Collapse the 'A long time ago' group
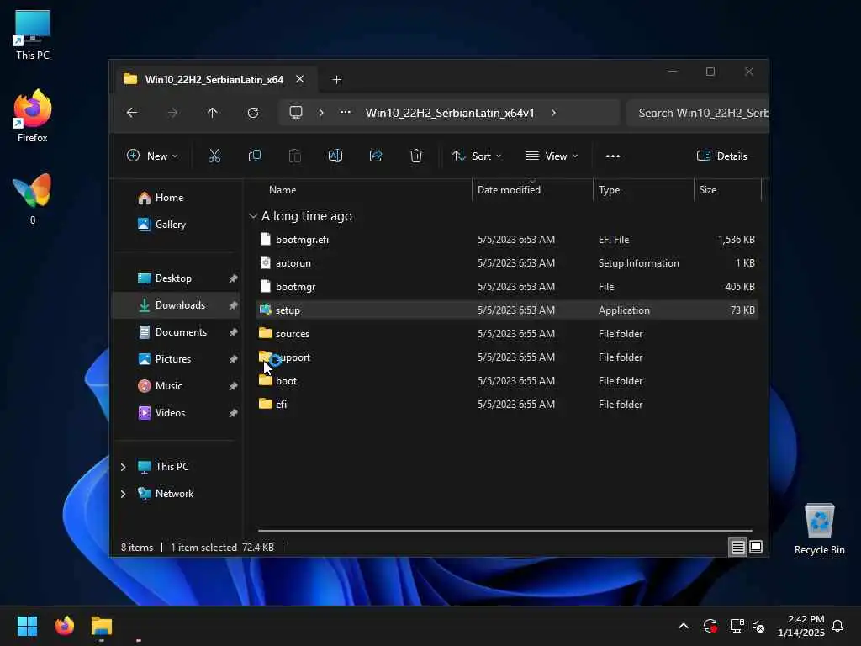861x646 pixels. (253, 216)
